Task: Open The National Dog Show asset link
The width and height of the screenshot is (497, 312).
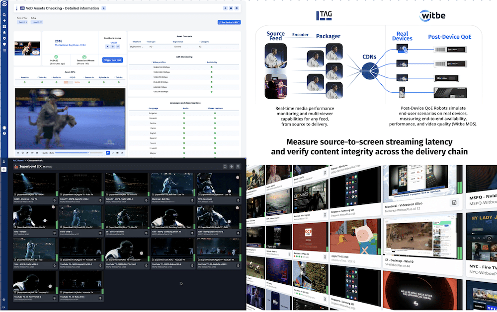Action: point(71,45)
